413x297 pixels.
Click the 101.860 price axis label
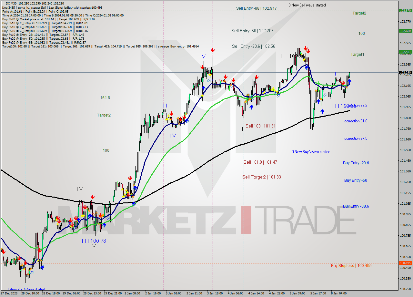(x=405, y=118)
